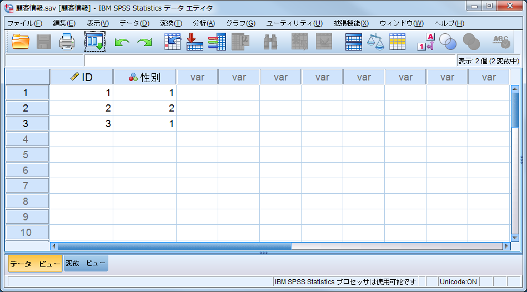Click the Insert Cases icon
This screenshot has height=292, width=527.
click(299, 42)
